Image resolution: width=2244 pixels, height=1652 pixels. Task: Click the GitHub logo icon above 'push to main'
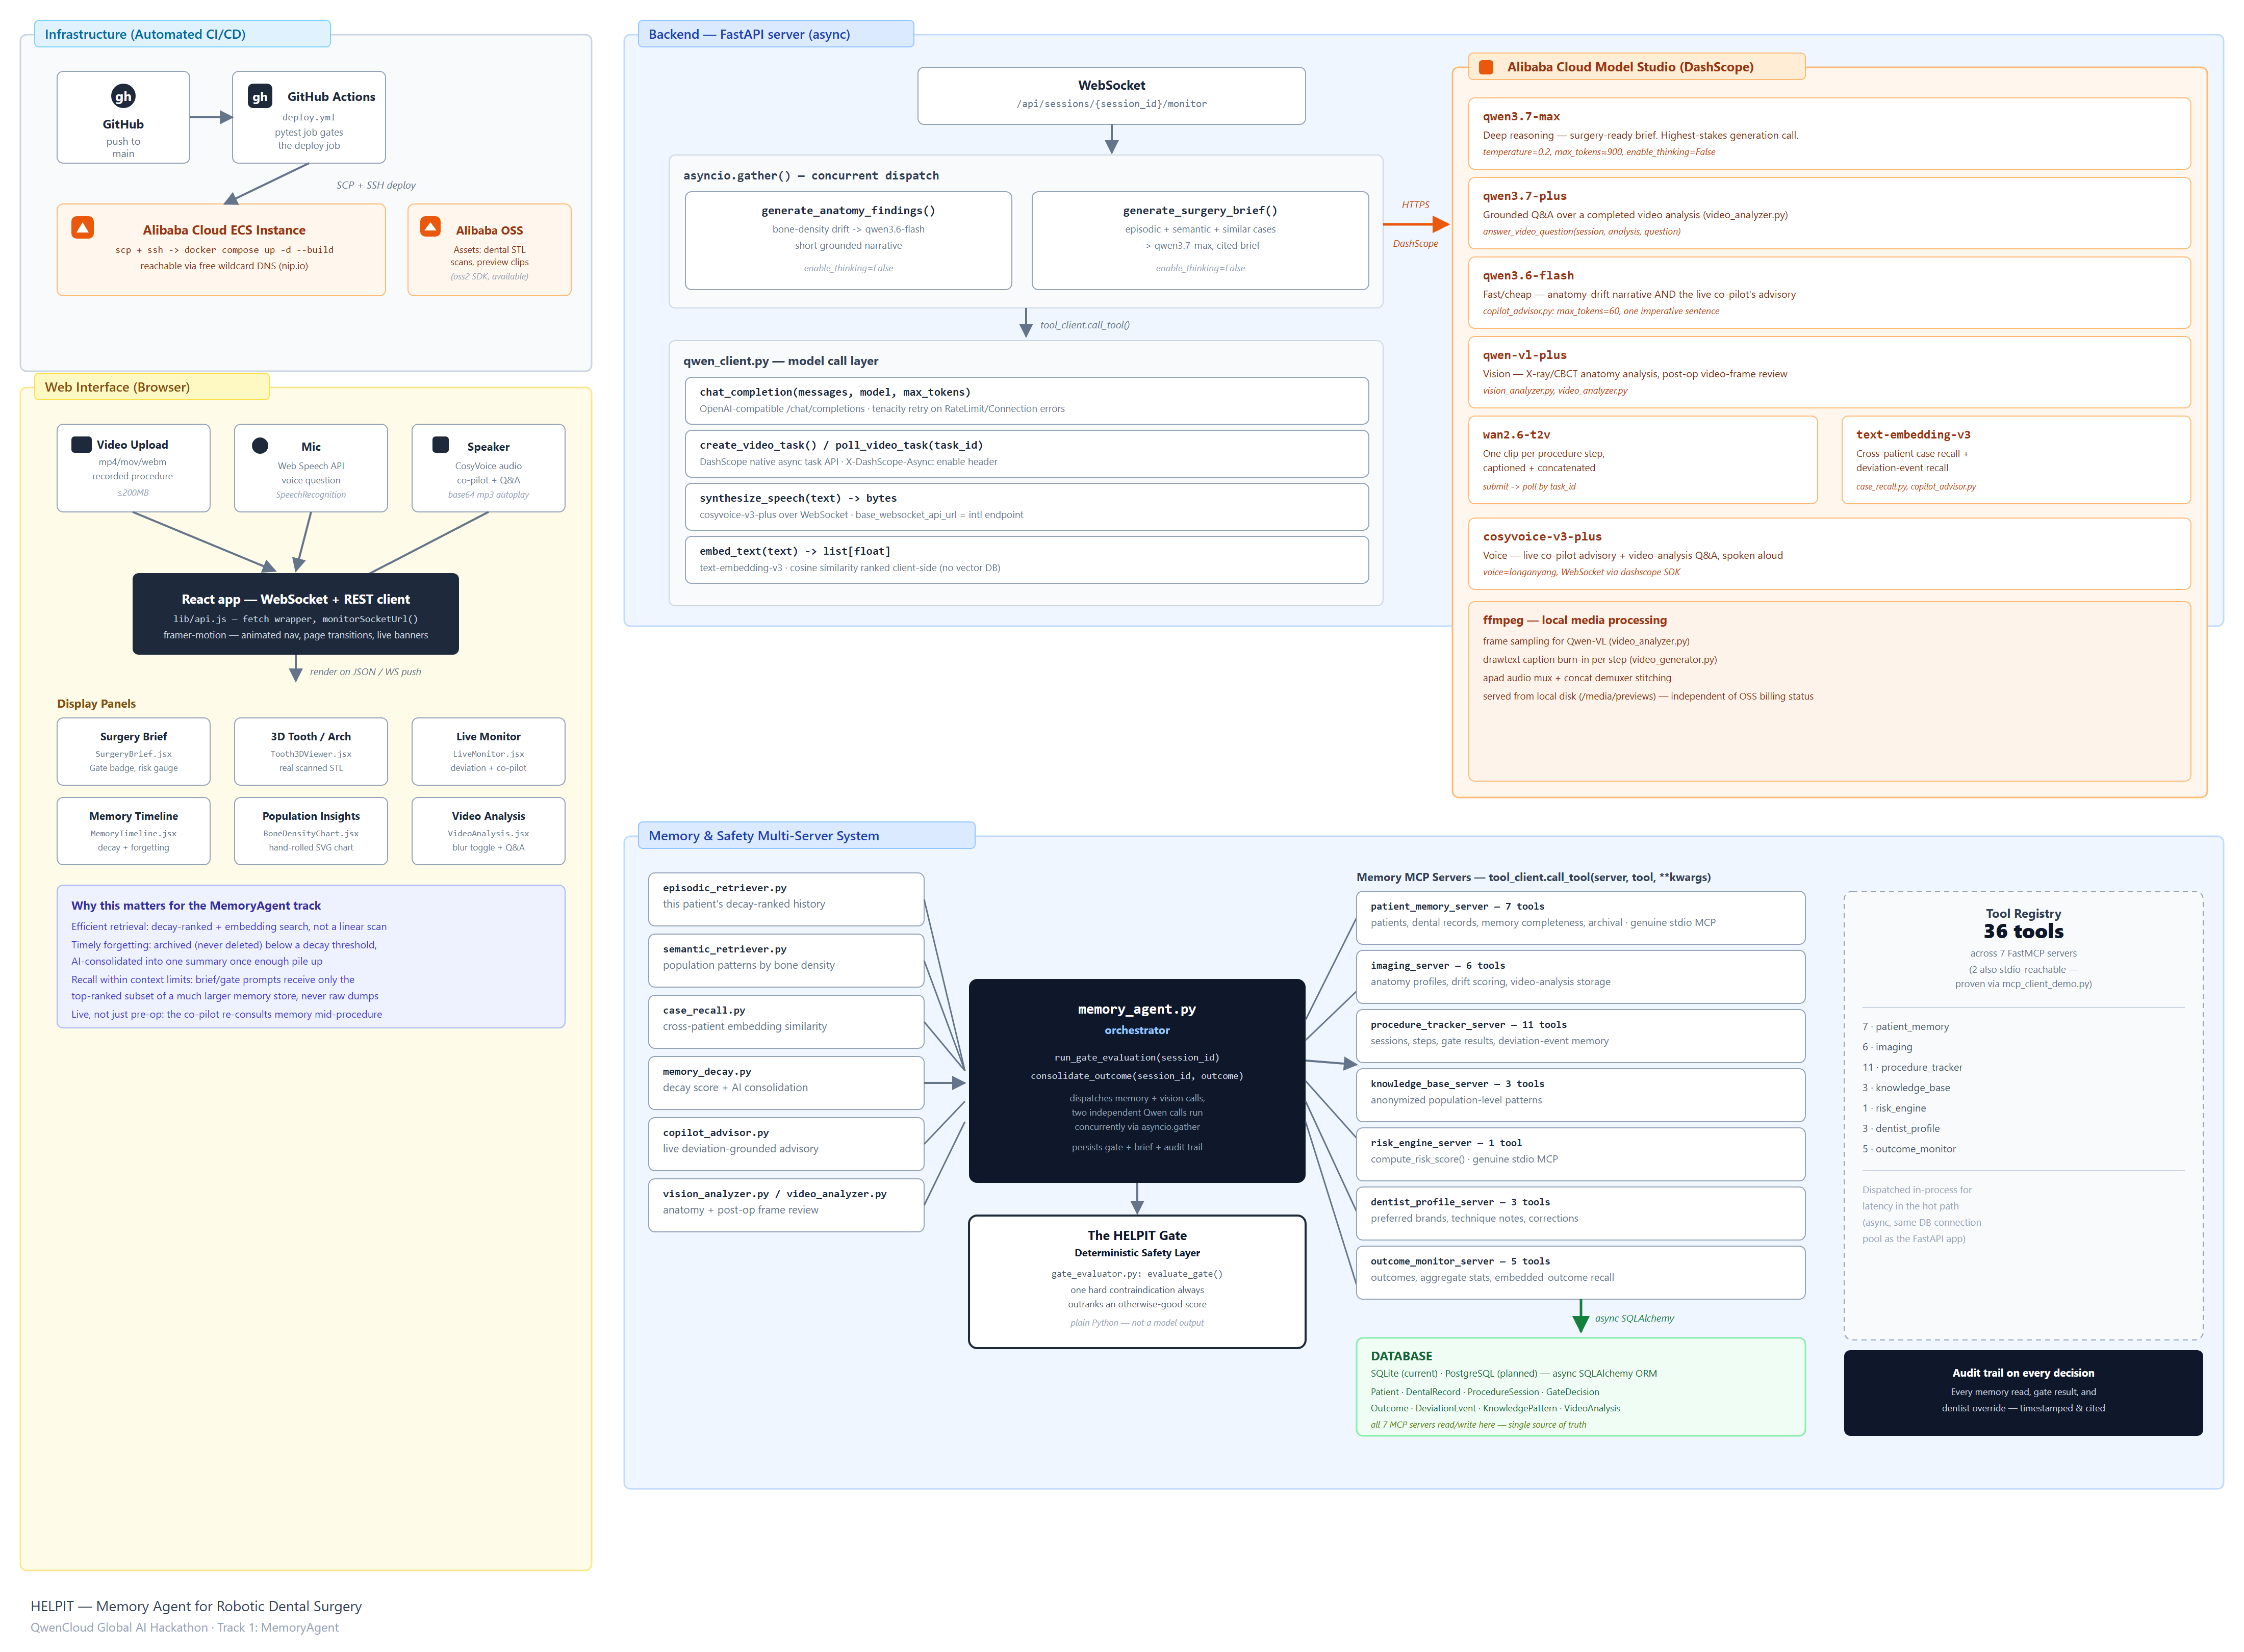click(123, 96)
